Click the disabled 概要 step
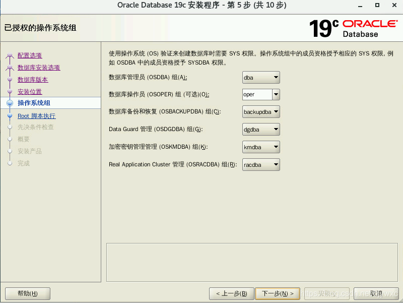This screenshot has width=403, height=303. (23, 139)
